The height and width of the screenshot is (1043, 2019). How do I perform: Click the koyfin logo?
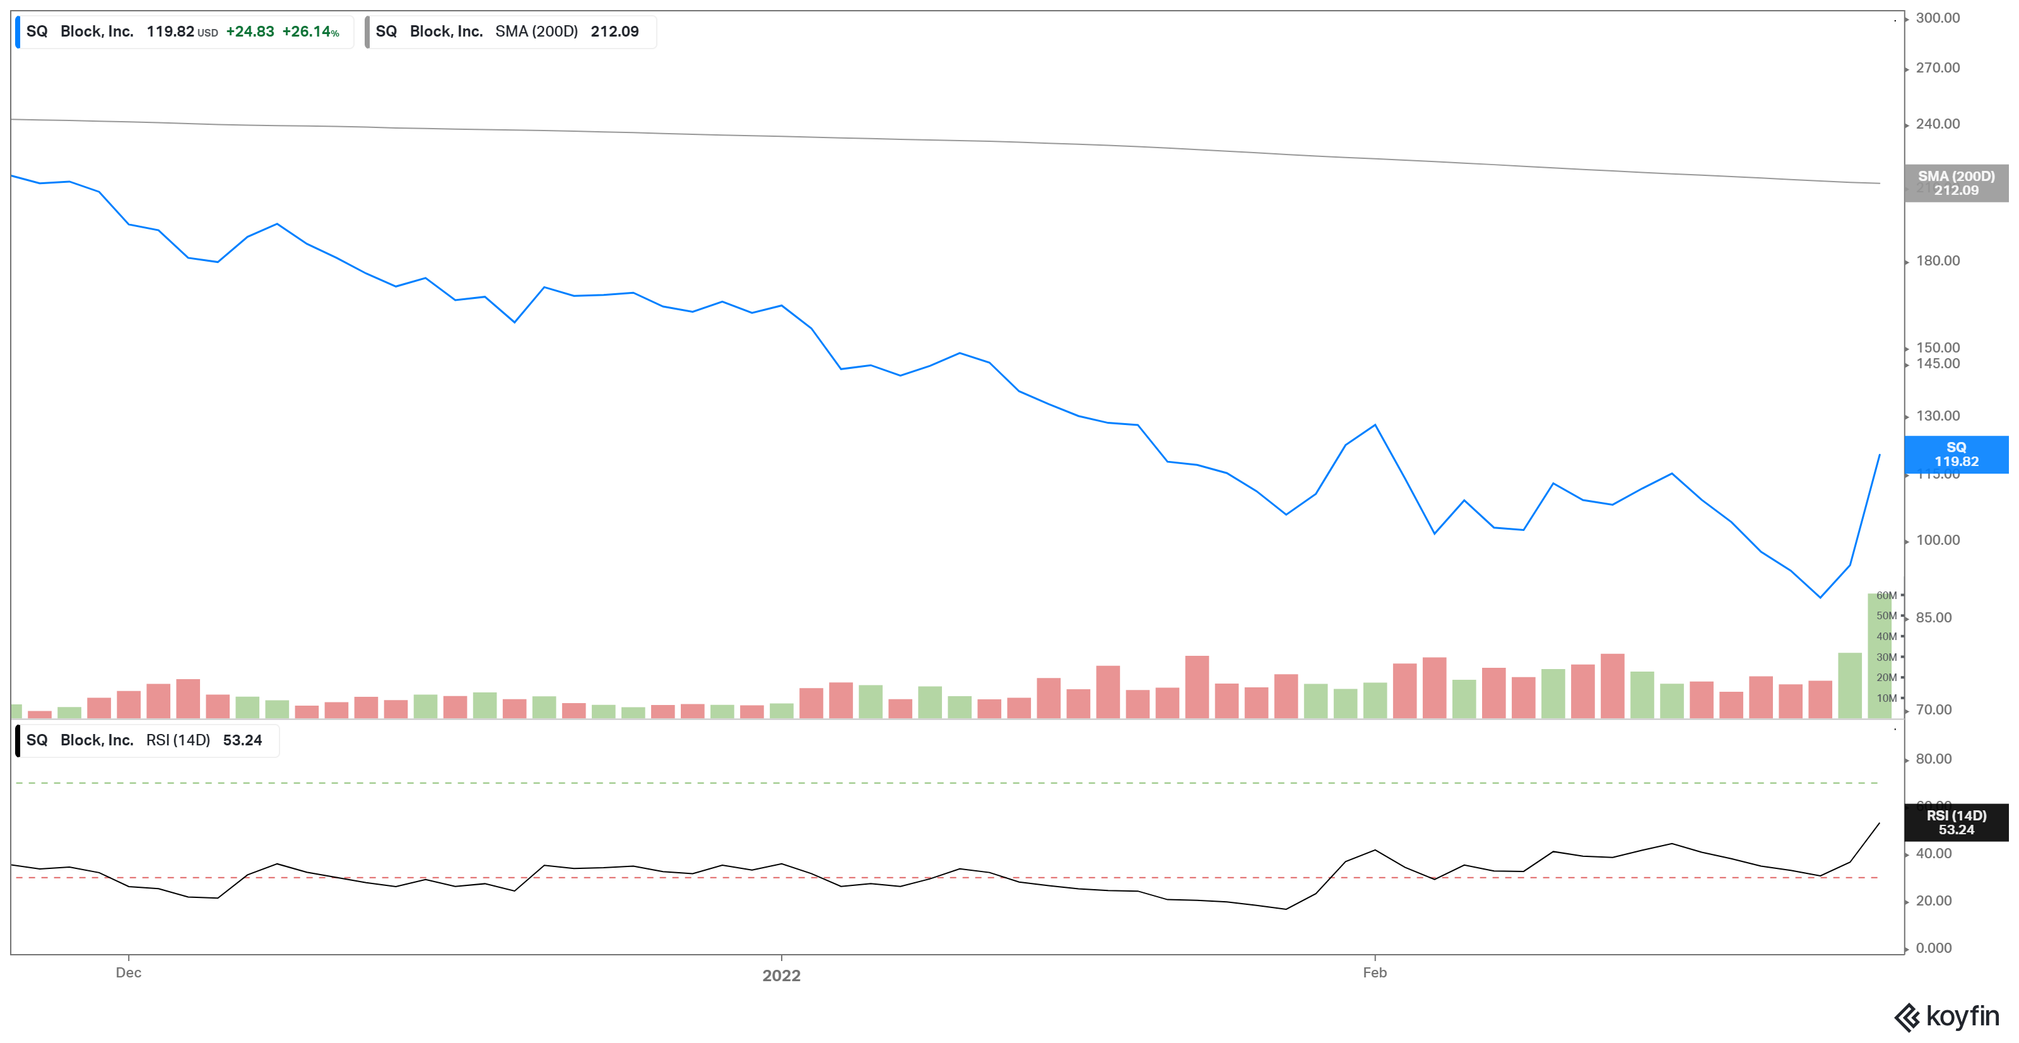tap(1947, 1017)
